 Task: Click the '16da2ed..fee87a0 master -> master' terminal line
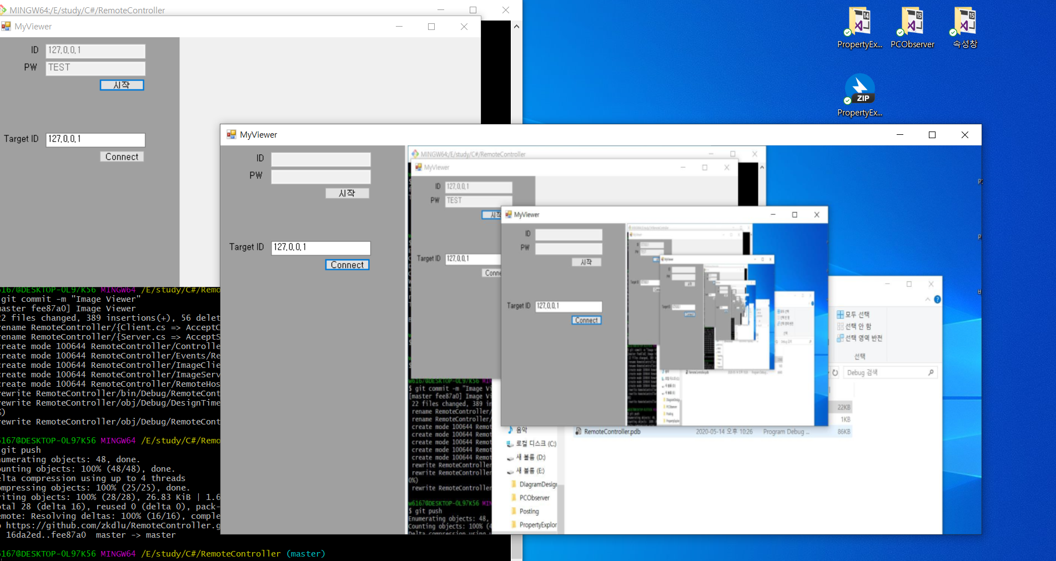click(x=90, y=535)
